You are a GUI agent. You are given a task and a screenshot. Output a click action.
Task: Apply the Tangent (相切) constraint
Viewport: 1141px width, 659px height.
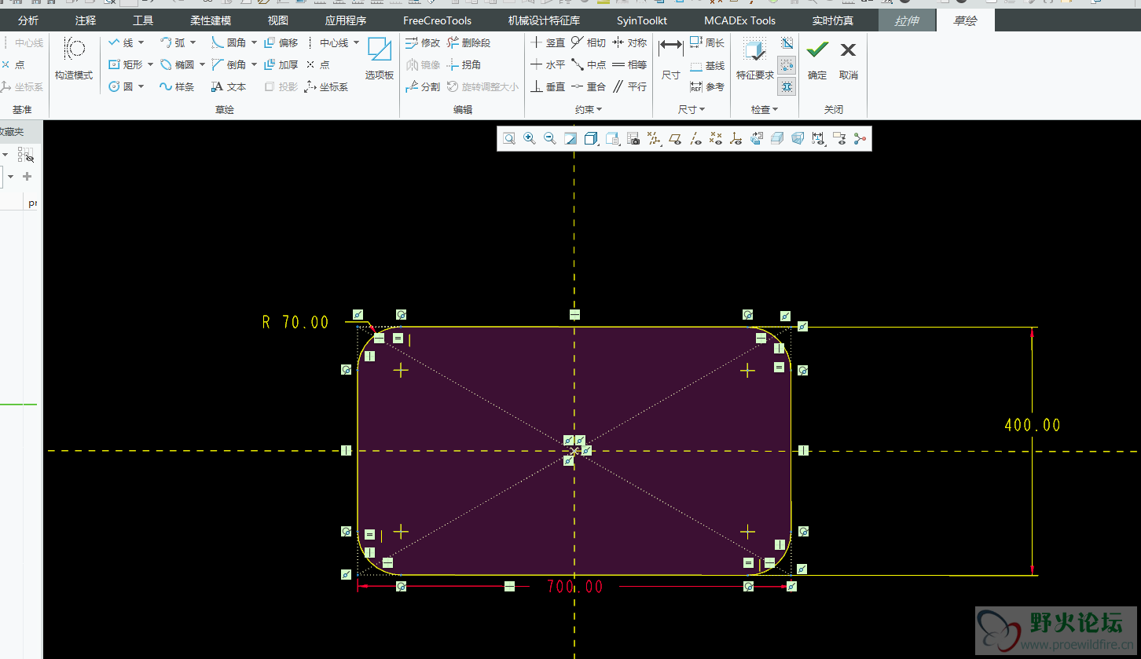(x=589, y=42)
